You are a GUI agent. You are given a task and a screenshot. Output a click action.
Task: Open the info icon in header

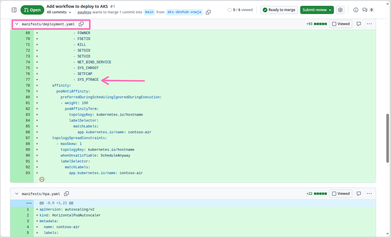coord(356,10)
